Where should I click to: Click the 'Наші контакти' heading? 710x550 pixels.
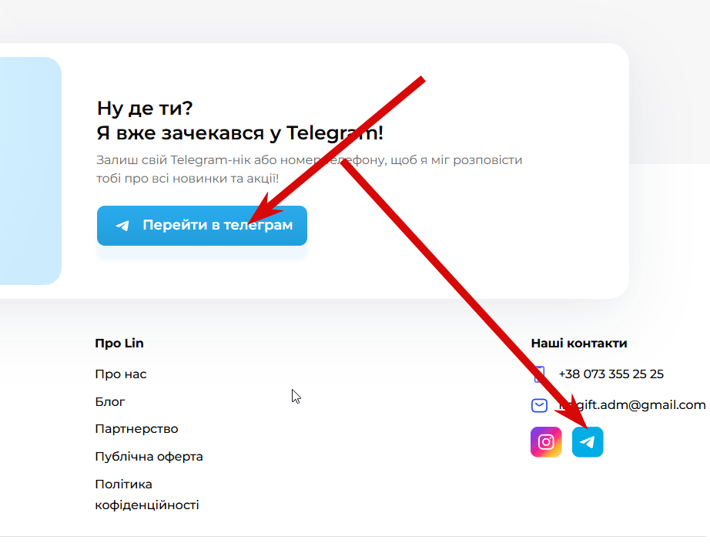click(x=578, y=344)
